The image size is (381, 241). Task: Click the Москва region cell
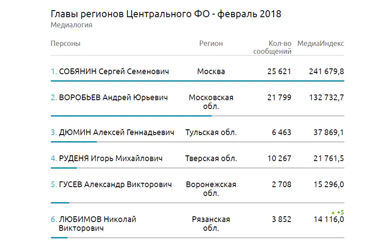(x=211, y=72)
